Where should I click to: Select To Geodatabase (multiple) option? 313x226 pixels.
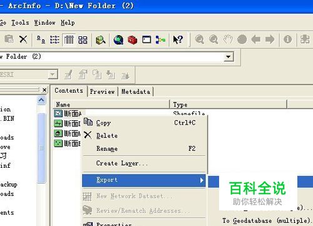(x=267, y=220)
